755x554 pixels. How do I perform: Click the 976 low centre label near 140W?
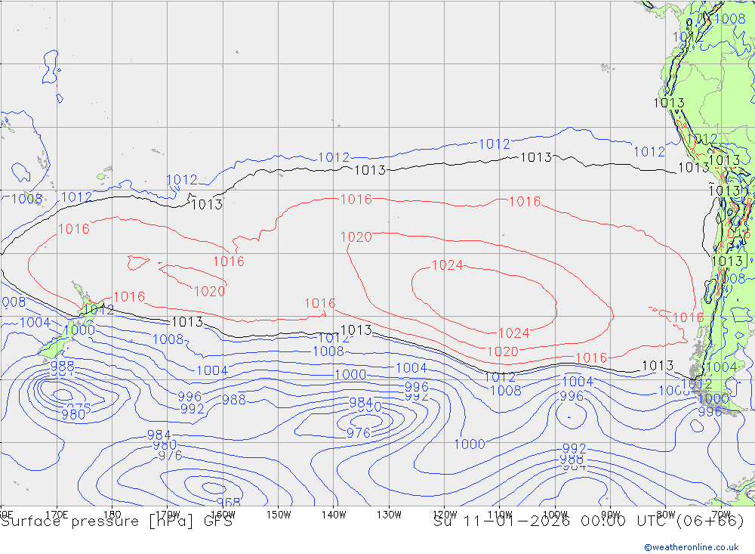point(358,433)
